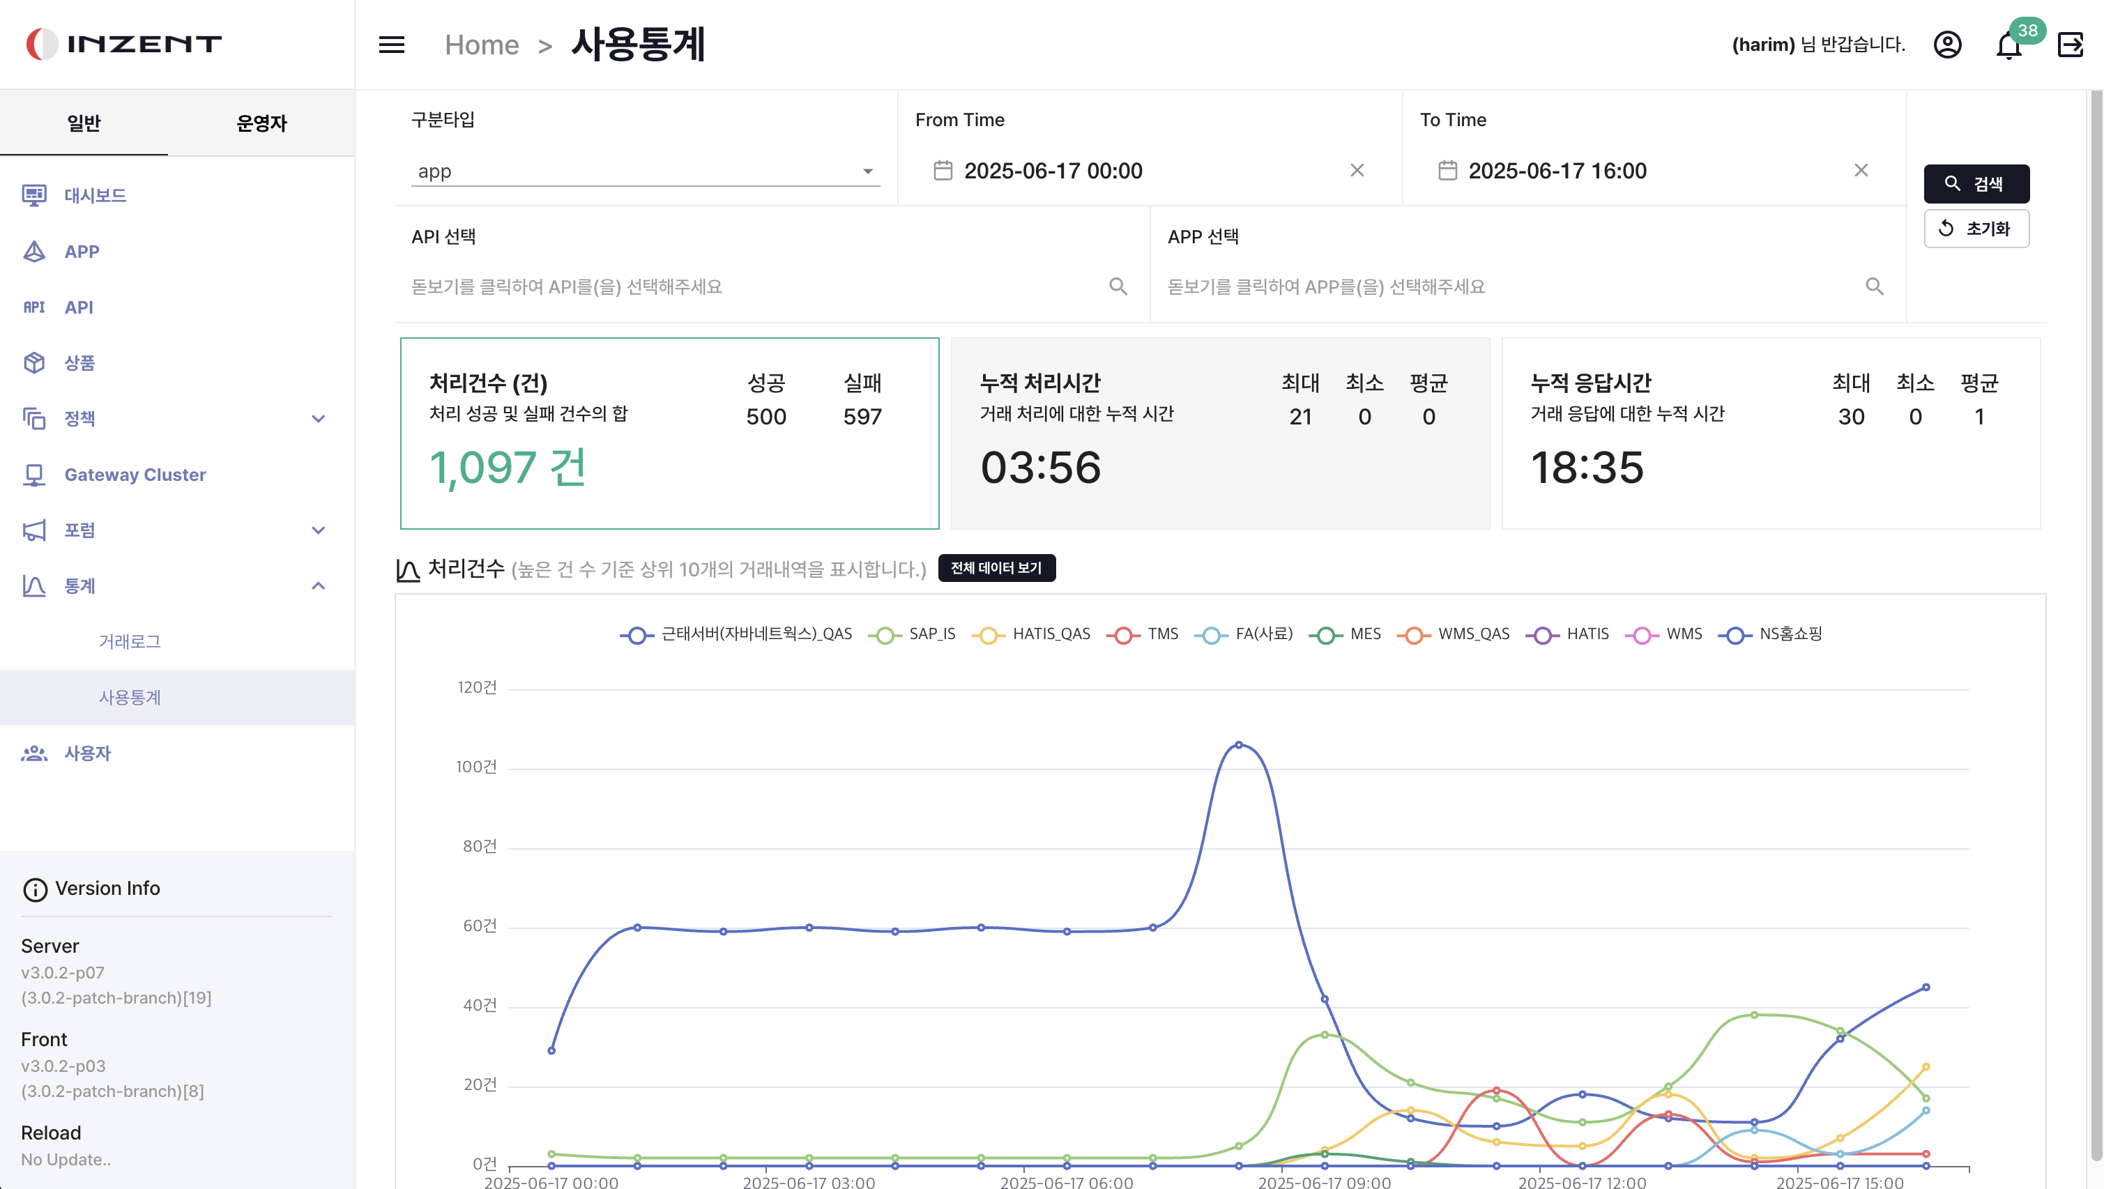Expand the 포럼 submenu chevron
Viewport: 2104px width, 1189px height.
[x=319, y=530]
